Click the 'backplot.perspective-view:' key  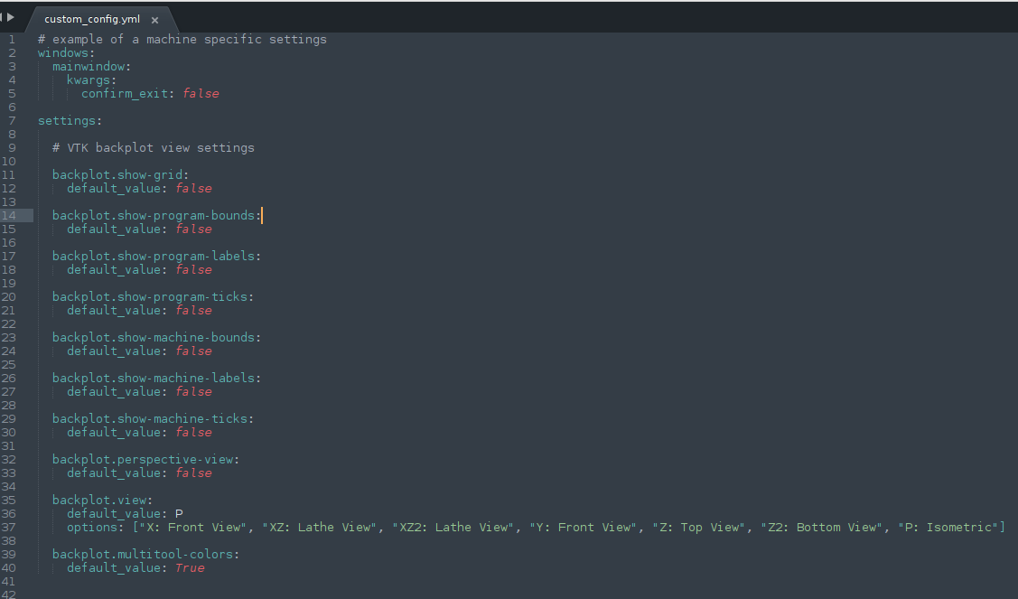[x=146, y=460]
